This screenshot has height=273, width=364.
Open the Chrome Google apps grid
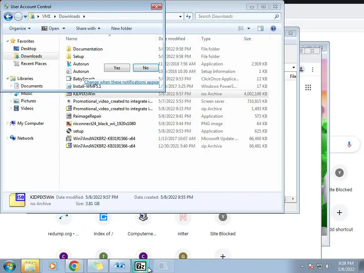(308, 87)
